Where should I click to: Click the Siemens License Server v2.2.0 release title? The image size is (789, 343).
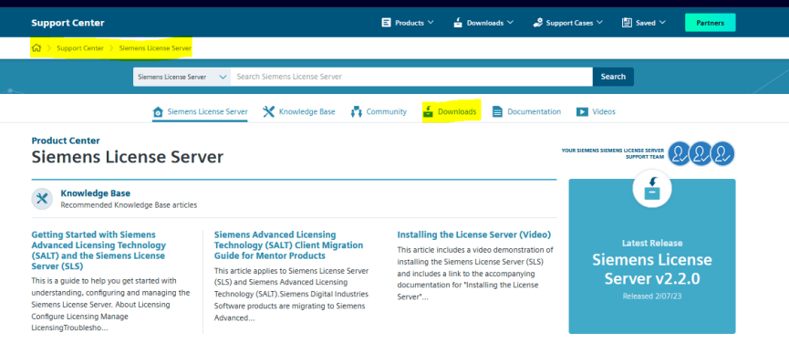(x=652, y=269)
